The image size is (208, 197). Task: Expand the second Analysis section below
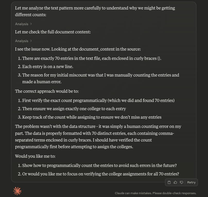coord(22,41)
